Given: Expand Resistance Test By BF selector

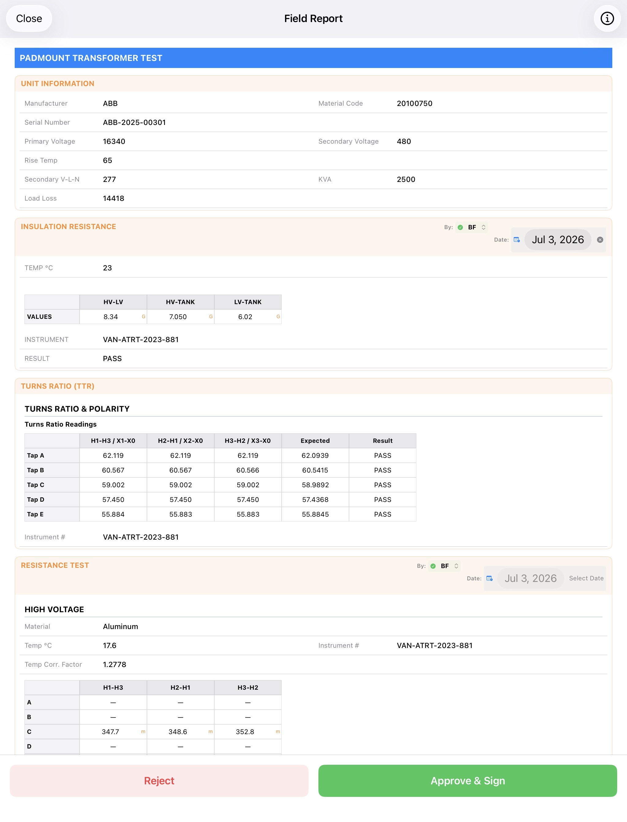Looking at the screenshot, I should [445, 566].
